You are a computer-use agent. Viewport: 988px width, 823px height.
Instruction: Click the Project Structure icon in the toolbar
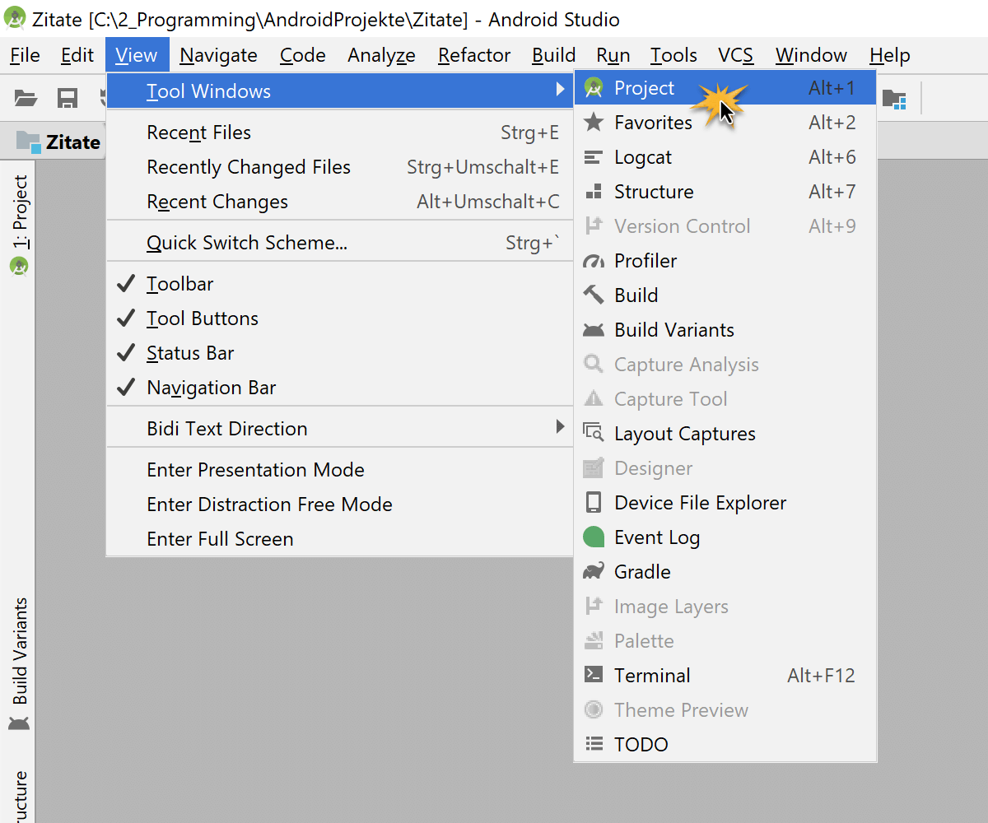[894, 99]
